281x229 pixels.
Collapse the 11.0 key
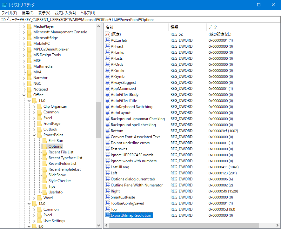pyautogui.click(x=29, y=101)
